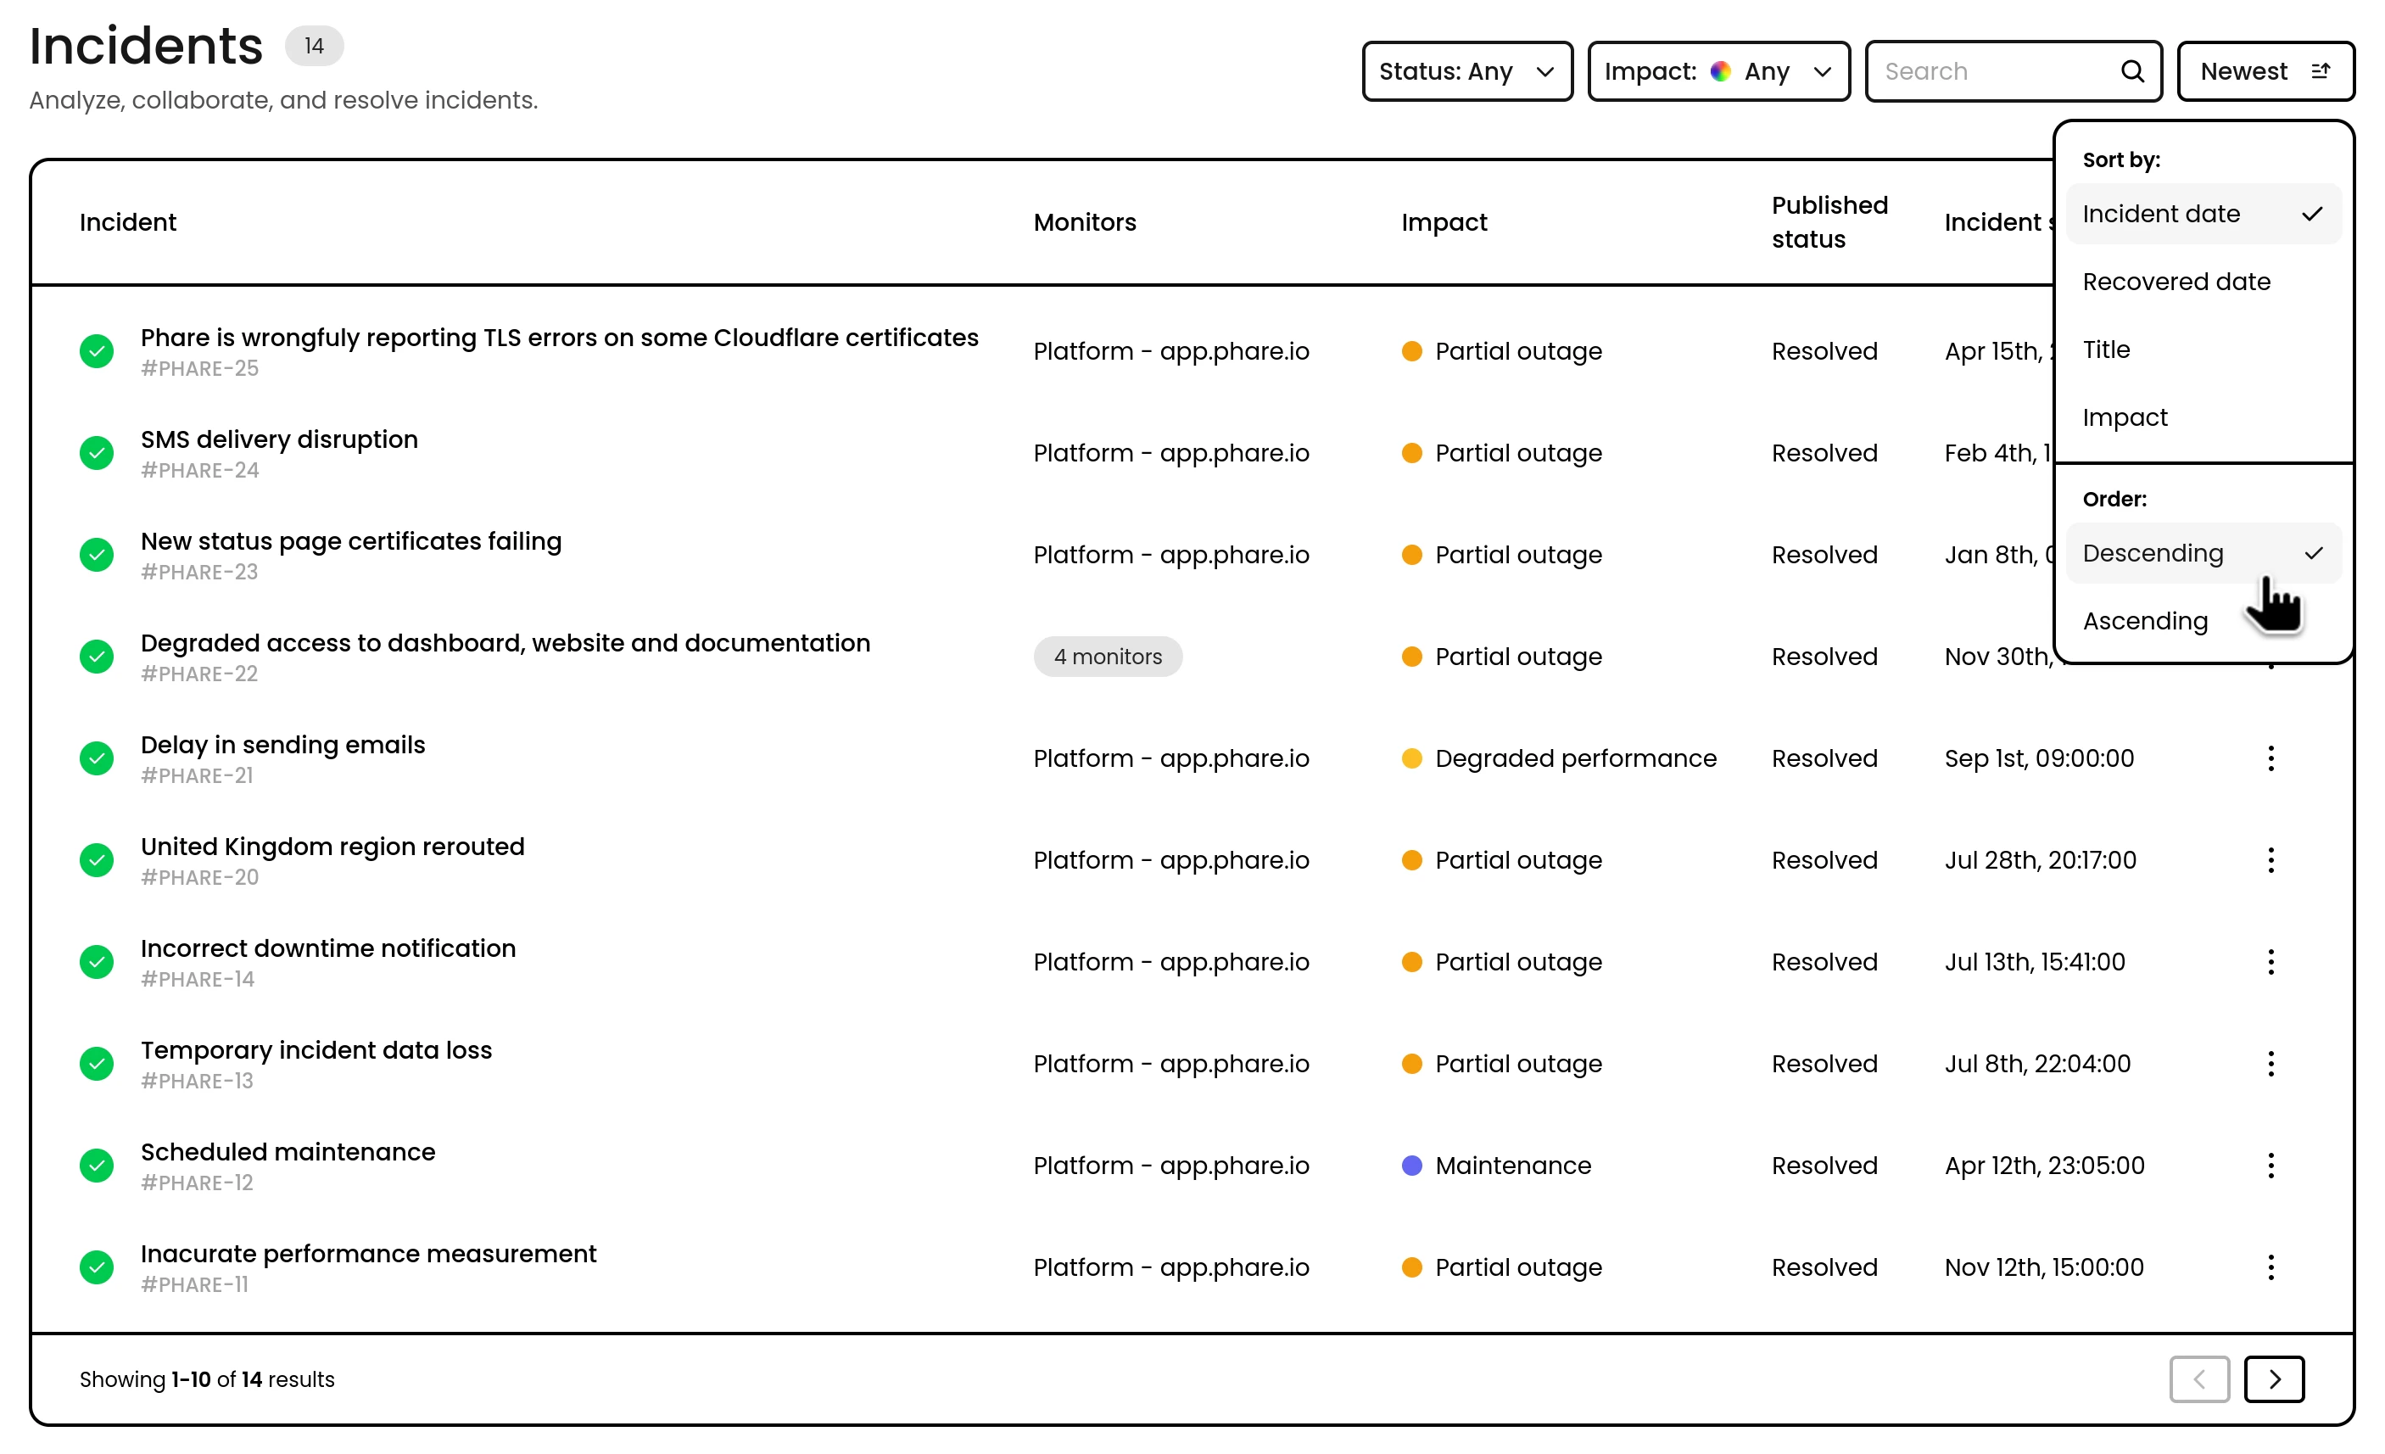Open incident about Cloudflare TLS errors
Viewport: 2385px width, 1454px height.
(x=558, y=337)
